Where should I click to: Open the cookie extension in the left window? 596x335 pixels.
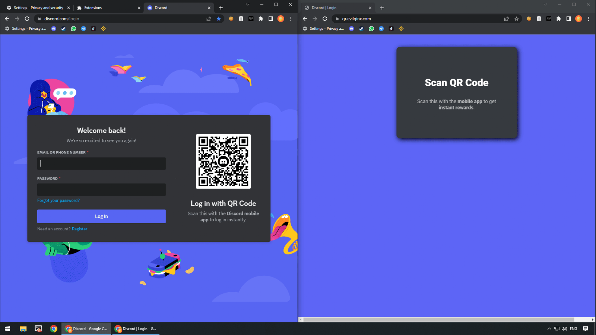click(x=231, y=19)
